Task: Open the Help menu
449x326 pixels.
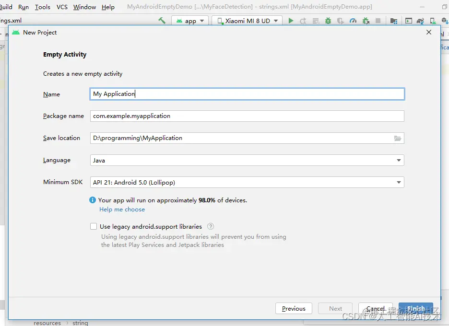Action: point(108,7)
